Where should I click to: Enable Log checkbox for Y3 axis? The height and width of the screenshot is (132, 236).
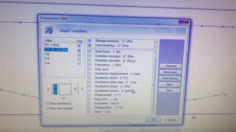coord(79,59)
